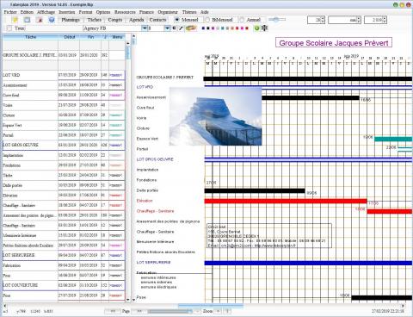Click the Début column header

[x=69, y=37]
